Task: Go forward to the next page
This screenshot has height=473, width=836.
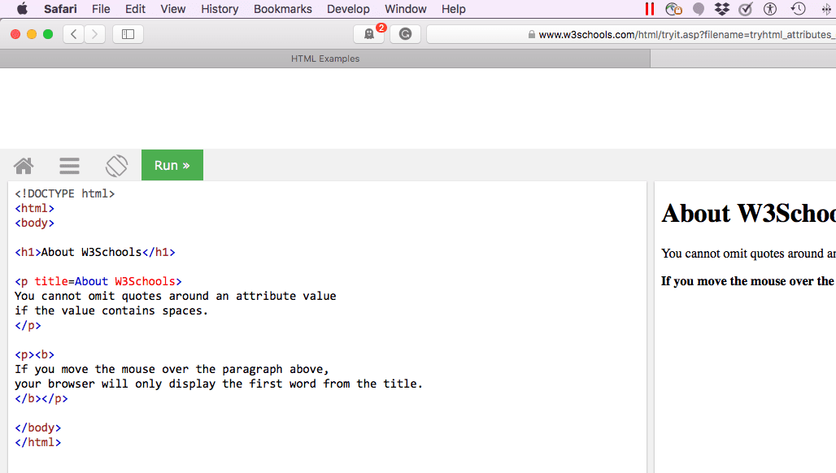Action: coord(95,34)
